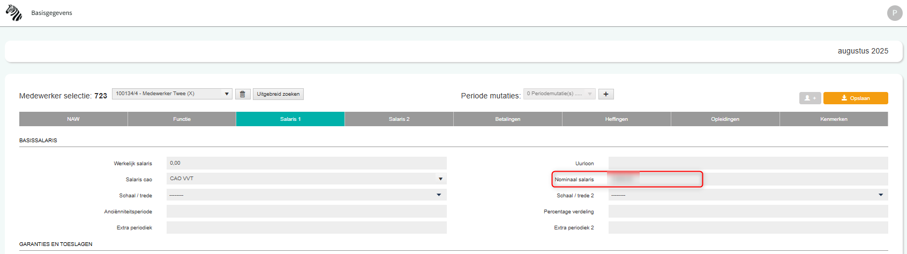Open the Medewerker selectie dropdown

172,94
